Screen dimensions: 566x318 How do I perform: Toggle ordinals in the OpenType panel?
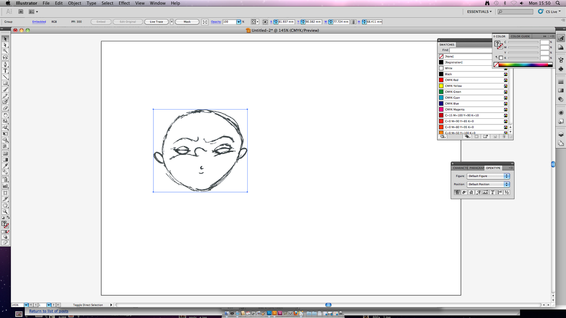(x=499, y=192)
